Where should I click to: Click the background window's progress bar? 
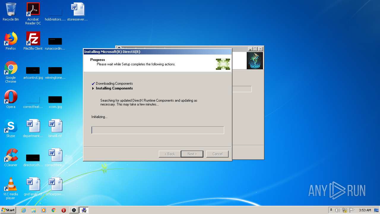point(242,89)
